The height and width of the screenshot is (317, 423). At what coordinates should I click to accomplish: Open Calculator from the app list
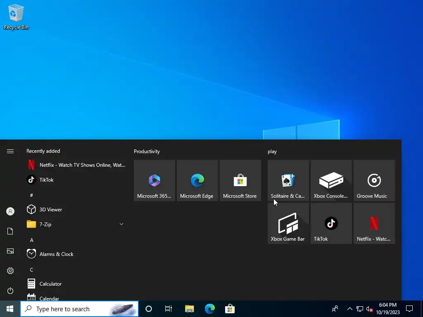point(76,284)
